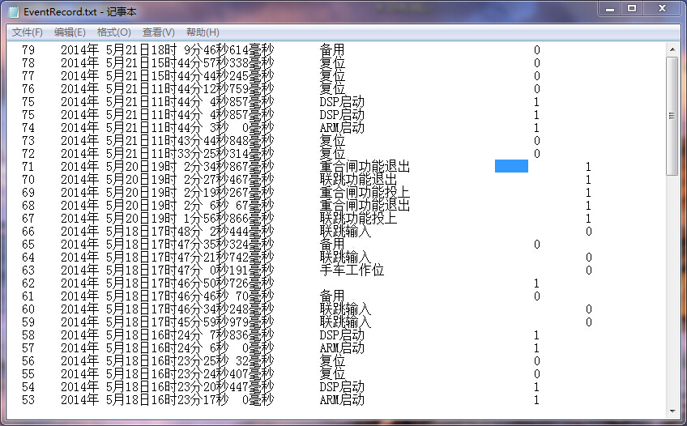Image resolution: width=687 pixels, height=426 pixels.
Task: Open the 格式(O) menu
Action: 113,32
